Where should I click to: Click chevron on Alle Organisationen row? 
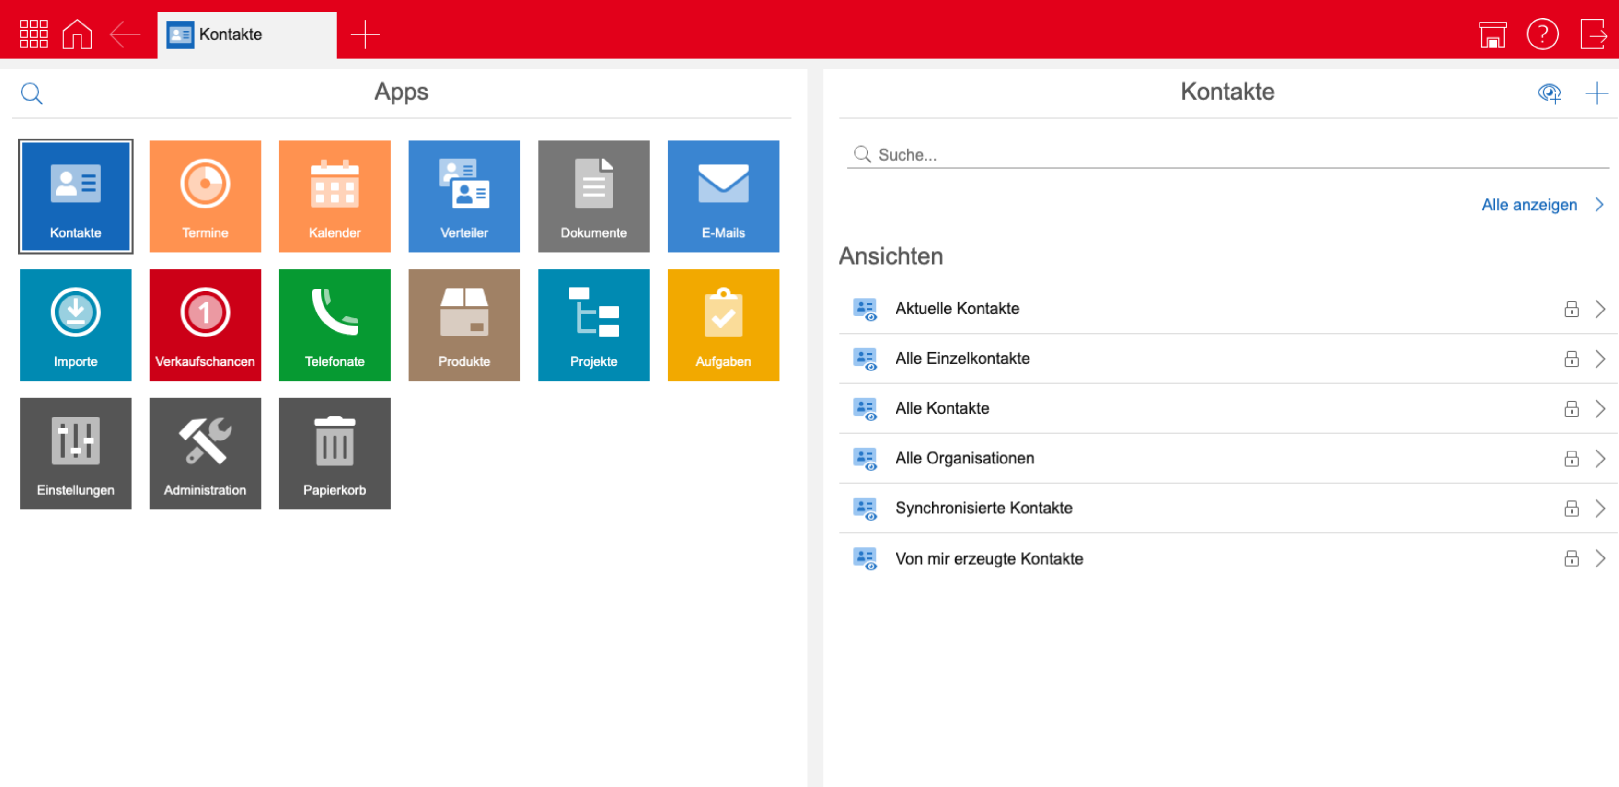pos(1600,458)
